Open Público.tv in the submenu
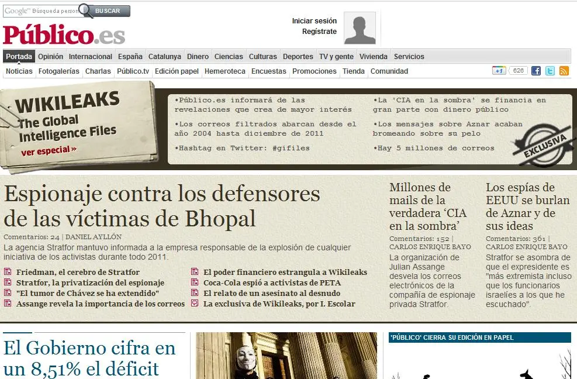The width and height of the screenshot is (577, 379). pyautogui.click(x=133, y=71)
